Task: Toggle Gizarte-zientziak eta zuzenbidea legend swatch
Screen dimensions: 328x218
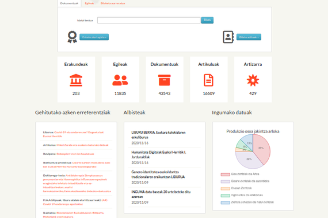Action: (x=226, y=181)
